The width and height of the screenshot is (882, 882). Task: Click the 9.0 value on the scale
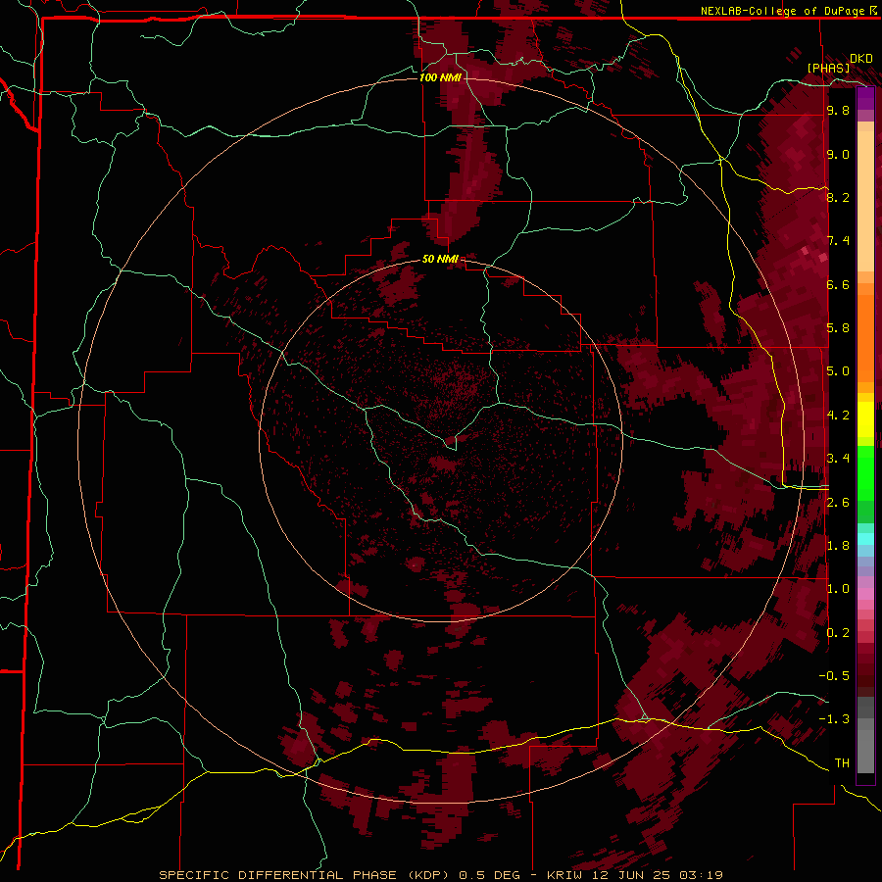click(x=838, y=154)
